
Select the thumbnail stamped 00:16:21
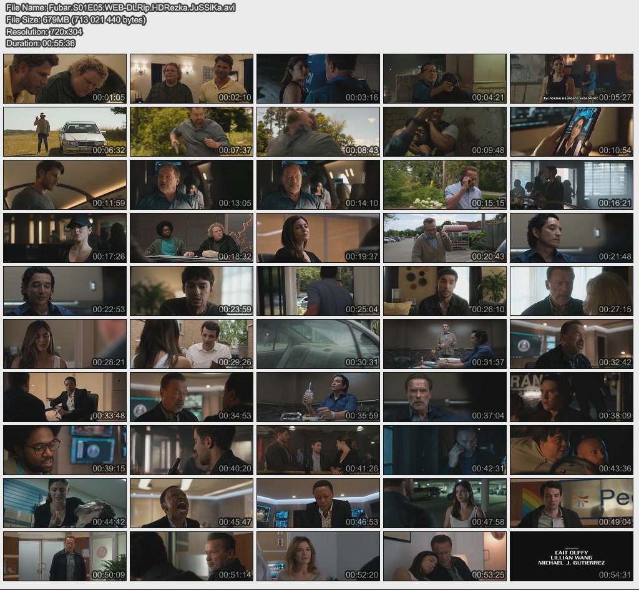572,185
